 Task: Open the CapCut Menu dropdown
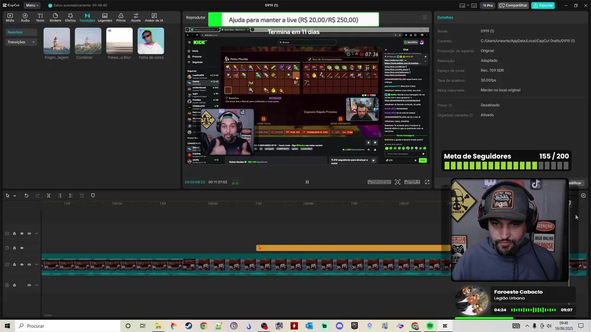[x=32, y=5]
